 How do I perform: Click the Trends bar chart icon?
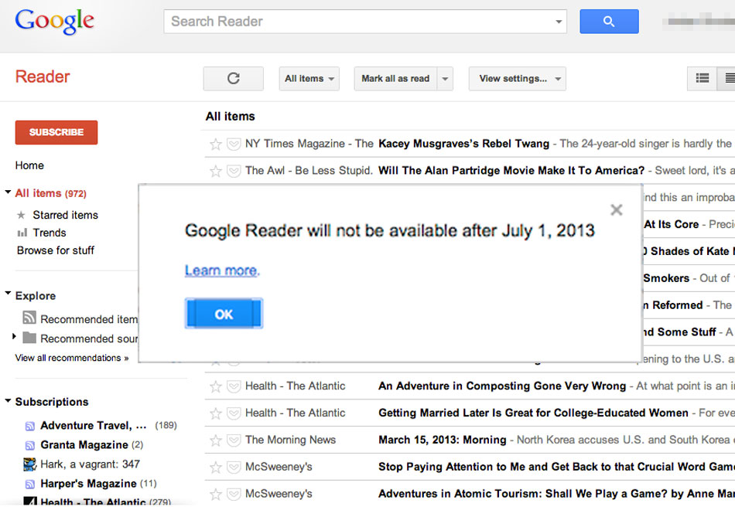pos(22,233)
